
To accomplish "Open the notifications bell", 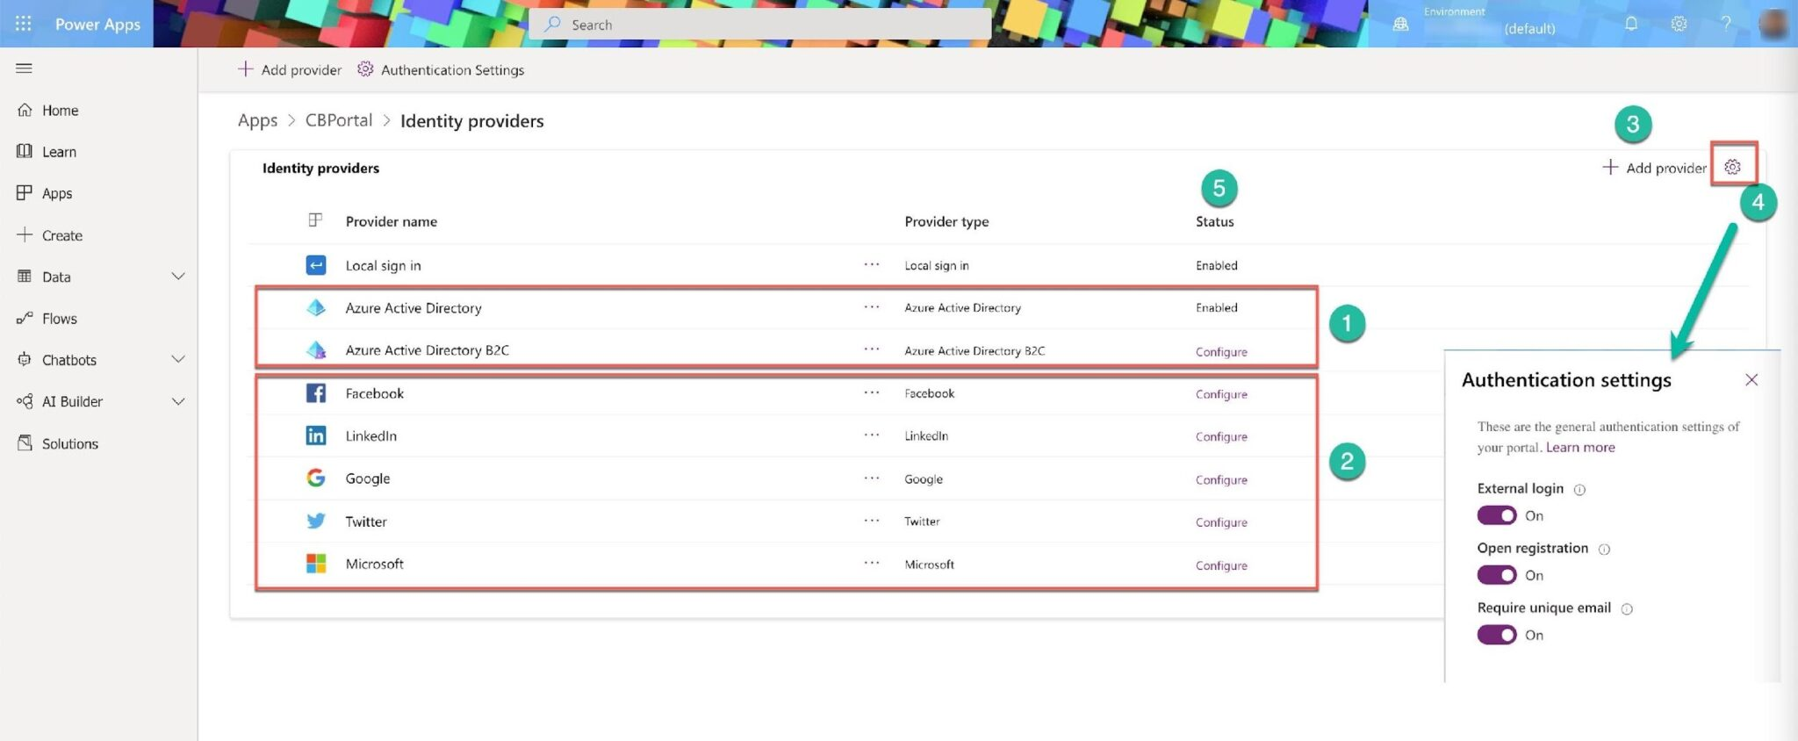I will (x=1631, y=24).
